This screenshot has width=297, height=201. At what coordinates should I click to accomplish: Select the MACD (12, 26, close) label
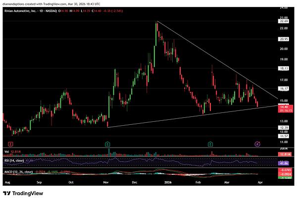(20, 171)
